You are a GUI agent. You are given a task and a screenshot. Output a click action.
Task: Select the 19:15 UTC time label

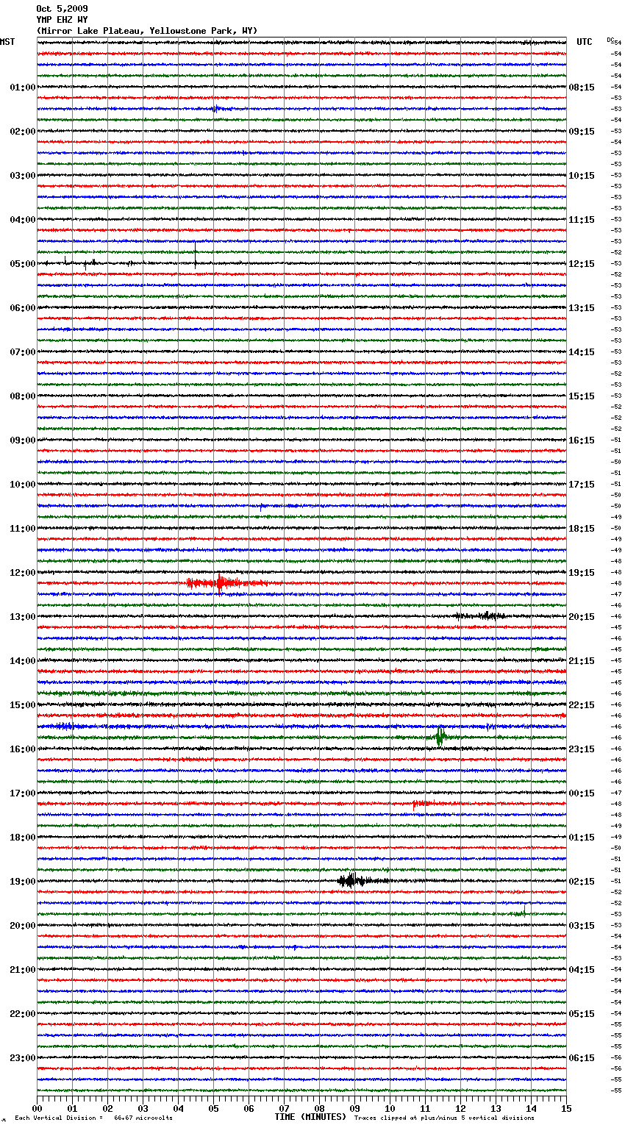pyautogui.click(x=582, y=573)
